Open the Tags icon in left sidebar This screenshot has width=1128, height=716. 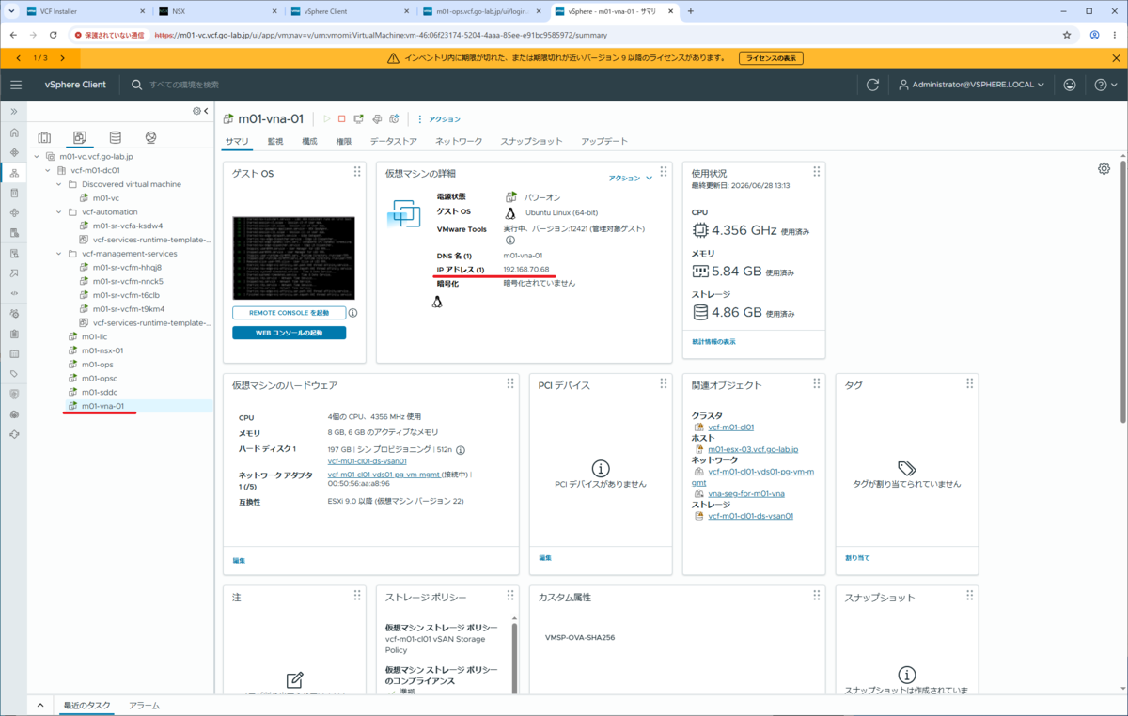click(14, 373)
